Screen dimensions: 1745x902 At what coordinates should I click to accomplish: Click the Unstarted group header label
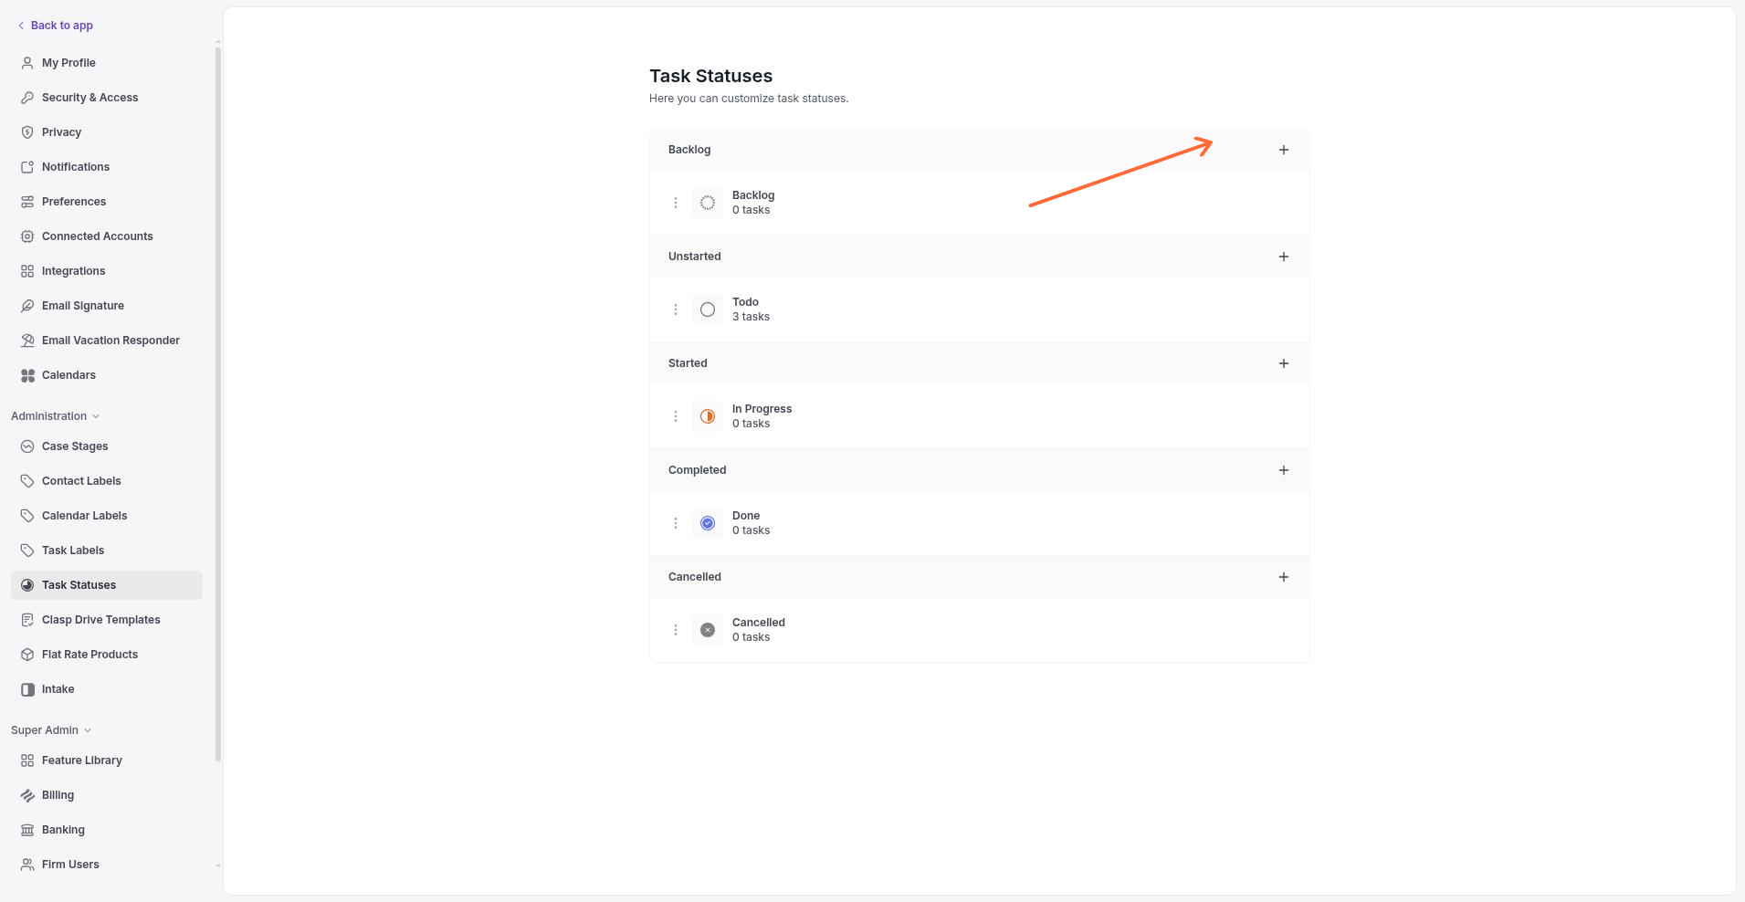[x=695, y=257]
